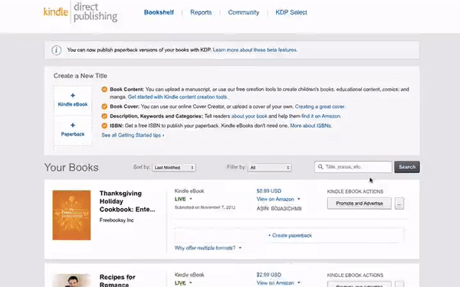The height and width of the screenshot is (287, 460).
Task: Click the plus icon for Kindle eBook
Action: 73,96
